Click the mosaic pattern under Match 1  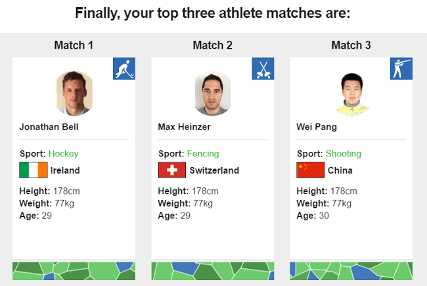(x=74, y=272)
